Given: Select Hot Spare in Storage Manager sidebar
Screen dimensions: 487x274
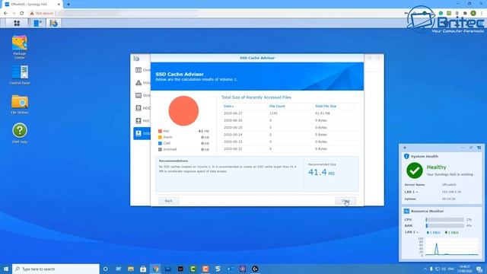Looking at the screenshot, I should point(142,121).
